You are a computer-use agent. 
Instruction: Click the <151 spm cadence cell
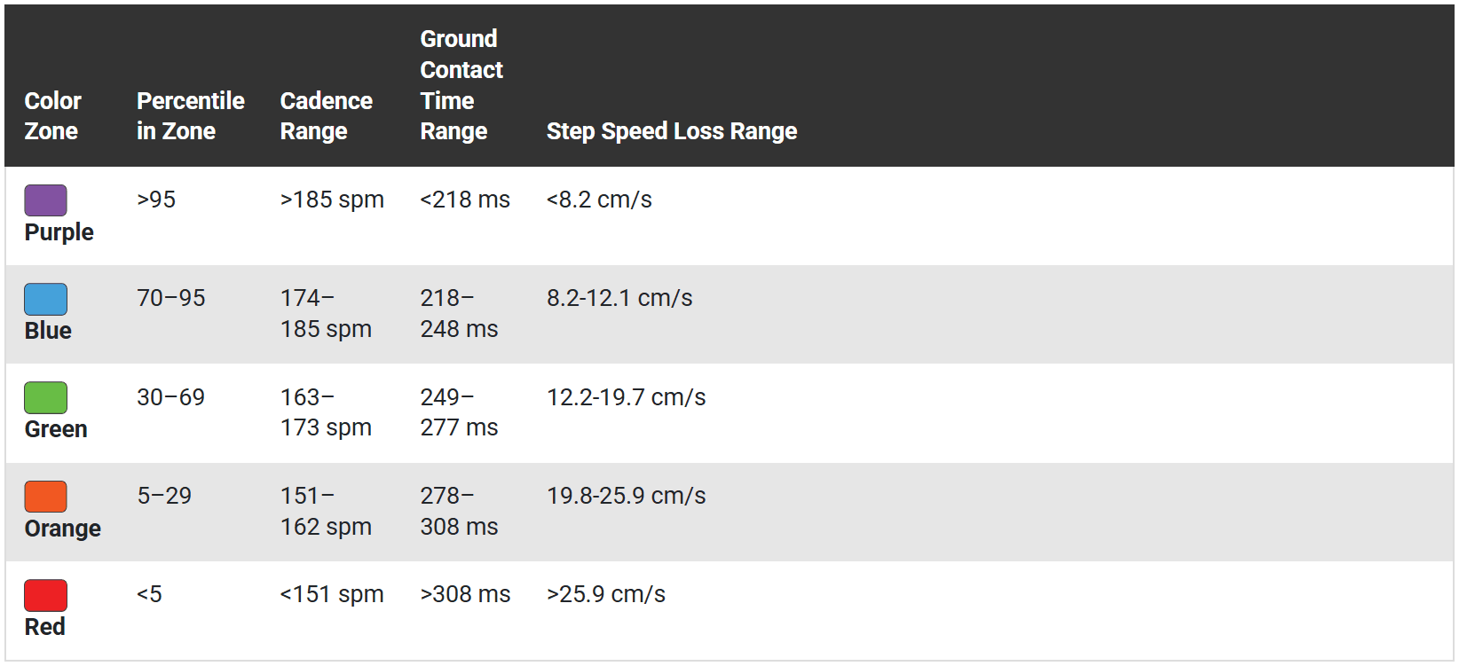coord(332,594)
